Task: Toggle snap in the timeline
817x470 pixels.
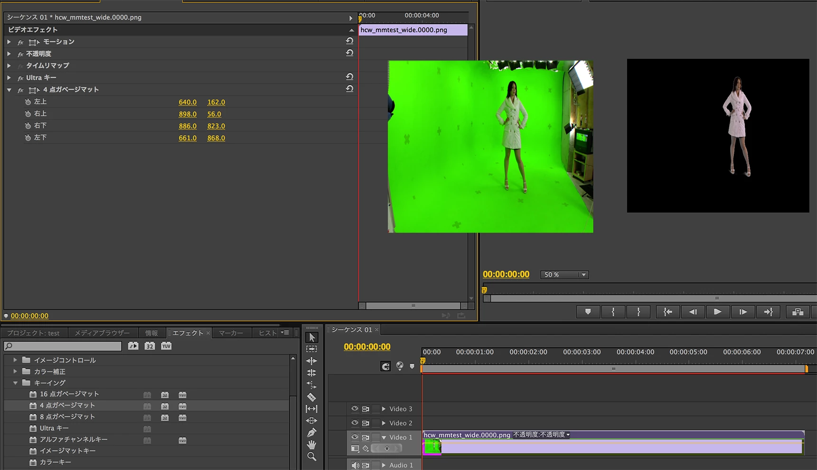Action: point(385,366)
